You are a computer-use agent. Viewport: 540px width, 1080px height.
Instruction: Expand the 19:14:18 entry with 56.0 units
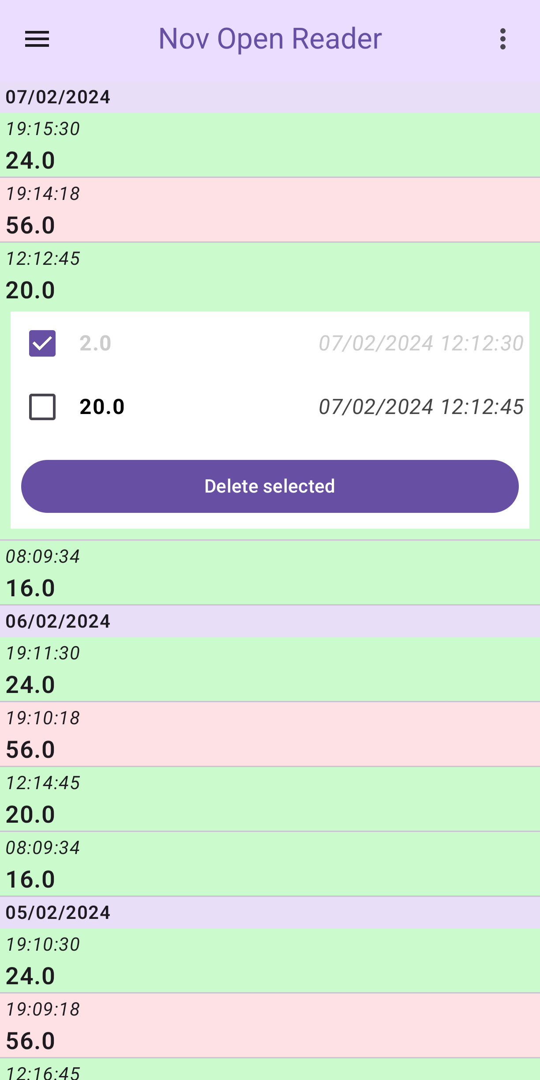click(270, 210)
